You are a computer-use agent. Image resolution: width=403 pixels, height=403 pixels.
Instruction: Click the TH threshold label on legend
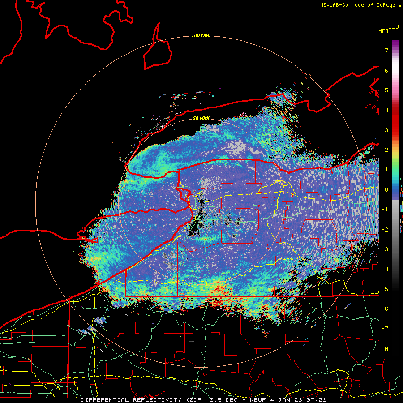tap(385, 348)
